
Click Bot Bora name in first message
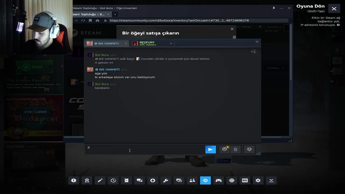pos(102,55)
